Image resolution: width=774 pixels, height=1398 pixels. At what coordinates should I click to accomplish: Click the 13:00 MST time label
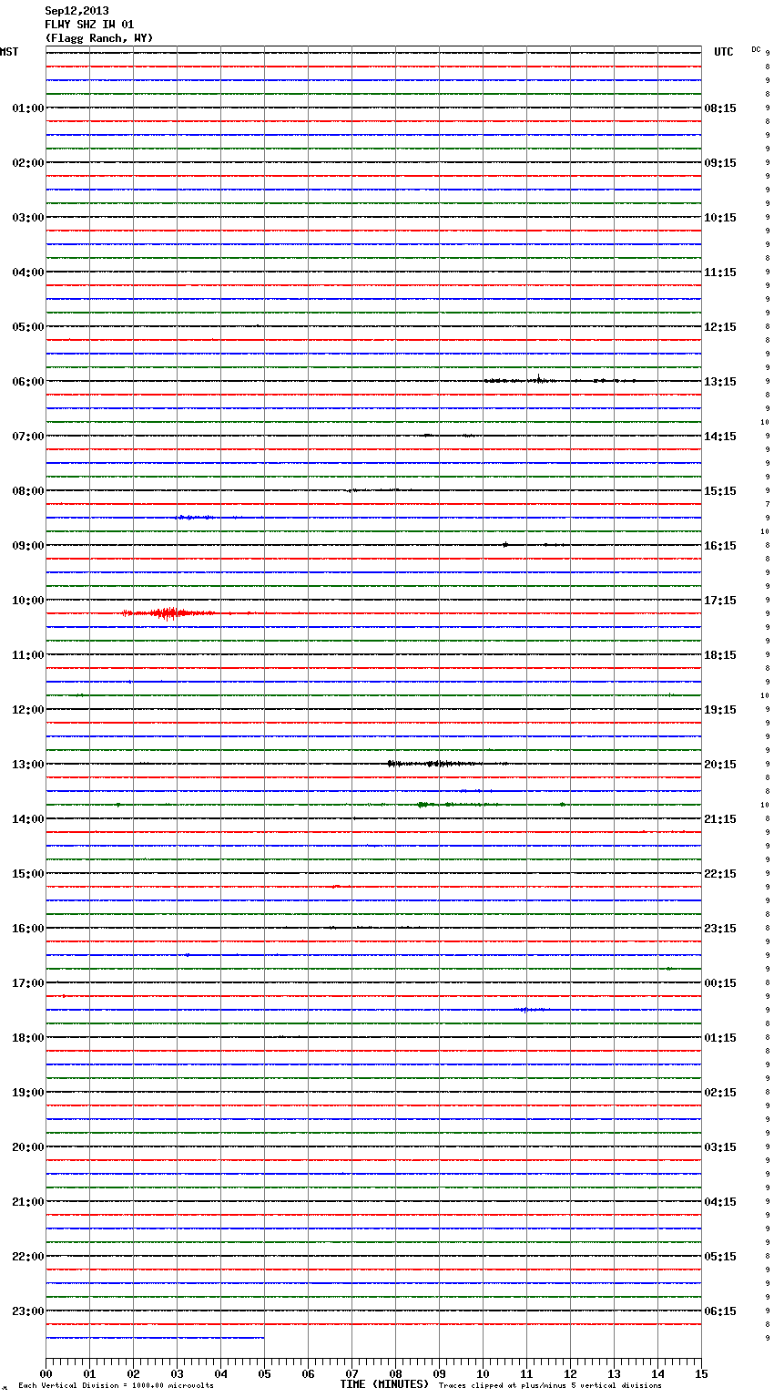pos(28,765)
